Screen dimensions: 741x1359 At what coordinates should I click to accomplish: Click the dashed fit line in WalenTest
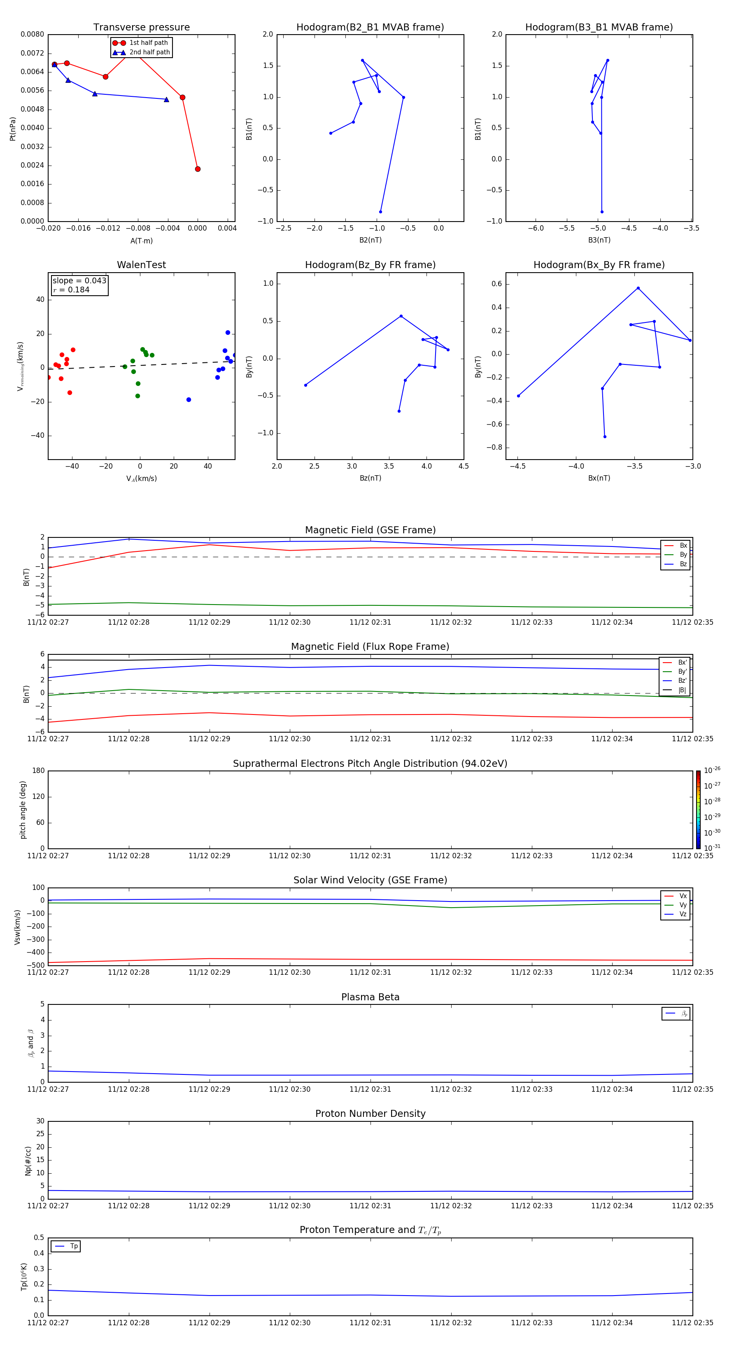pyautogui.click(x=141, y=365)
